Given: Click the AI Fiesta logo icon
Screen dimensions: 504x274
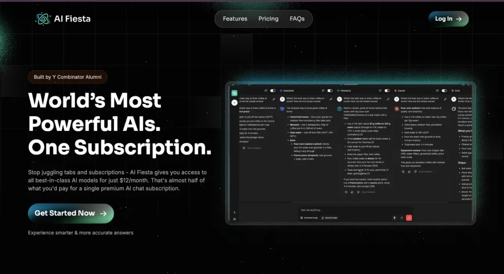Looking at the screenshot, I should pyautogui.click(x=43, y=19).
